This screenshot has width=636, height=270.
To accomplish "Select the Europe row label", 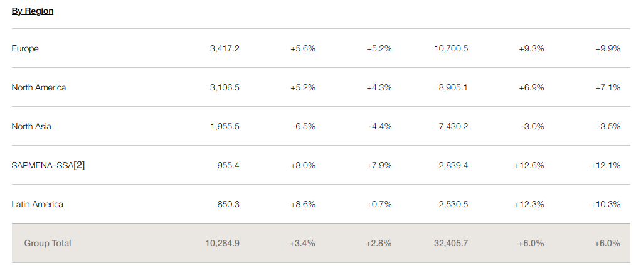I will coord(25,48).
